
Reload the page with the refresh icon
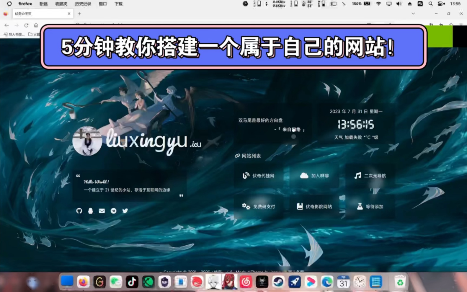[x=26, y=25]
